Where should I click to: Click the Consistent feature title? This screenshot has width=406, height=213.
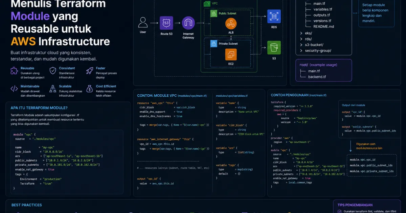click(x=67, y=68)
